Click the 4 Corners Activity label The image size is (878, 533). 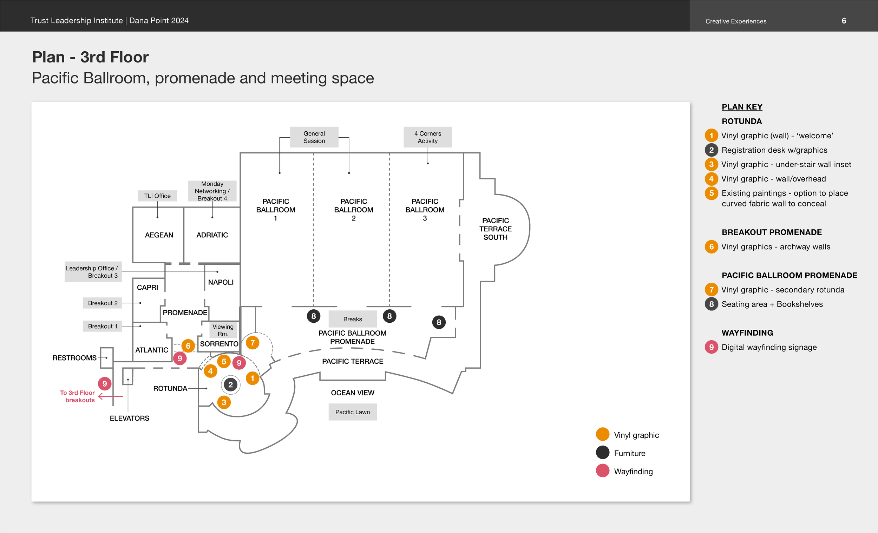point(427,137)
